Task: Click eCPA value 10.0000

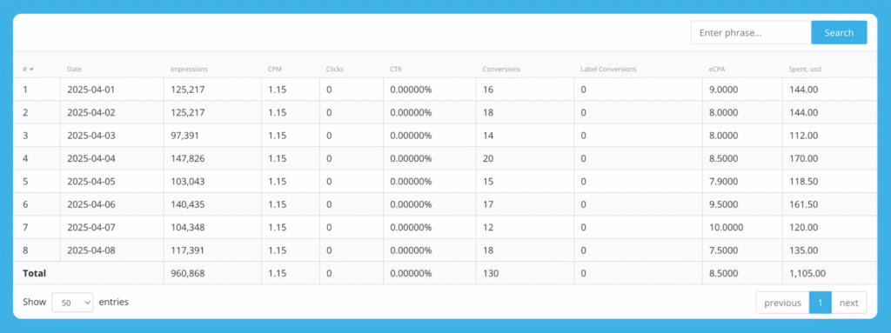Action: pos(727,227)
